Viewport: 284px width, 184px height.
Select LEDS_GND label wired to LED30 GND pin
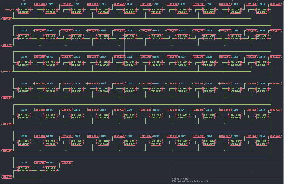pyautogui.click(x=276, y=57)
